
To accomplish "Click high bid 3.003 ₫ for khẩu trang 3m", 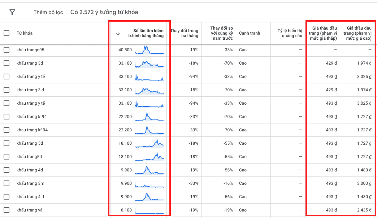I will (x=364, y=183).
